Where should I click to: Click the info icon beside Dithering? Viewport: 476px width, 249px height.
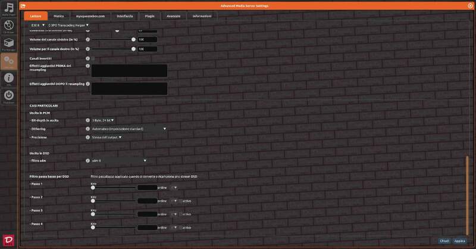[88, 128]
